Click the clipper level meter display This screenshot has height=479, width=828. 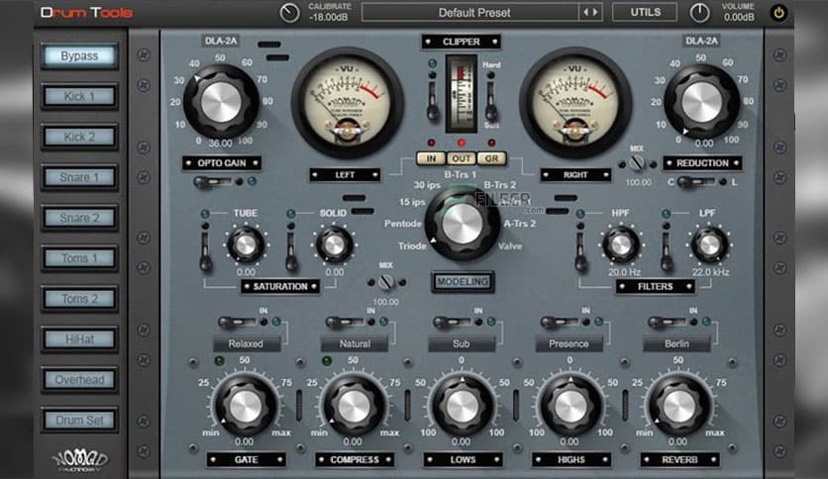[x=462, y=93]
